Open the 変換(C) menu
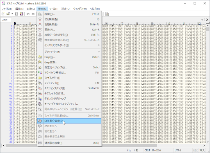This screenshot has width=210, height=153. (31, 9)
